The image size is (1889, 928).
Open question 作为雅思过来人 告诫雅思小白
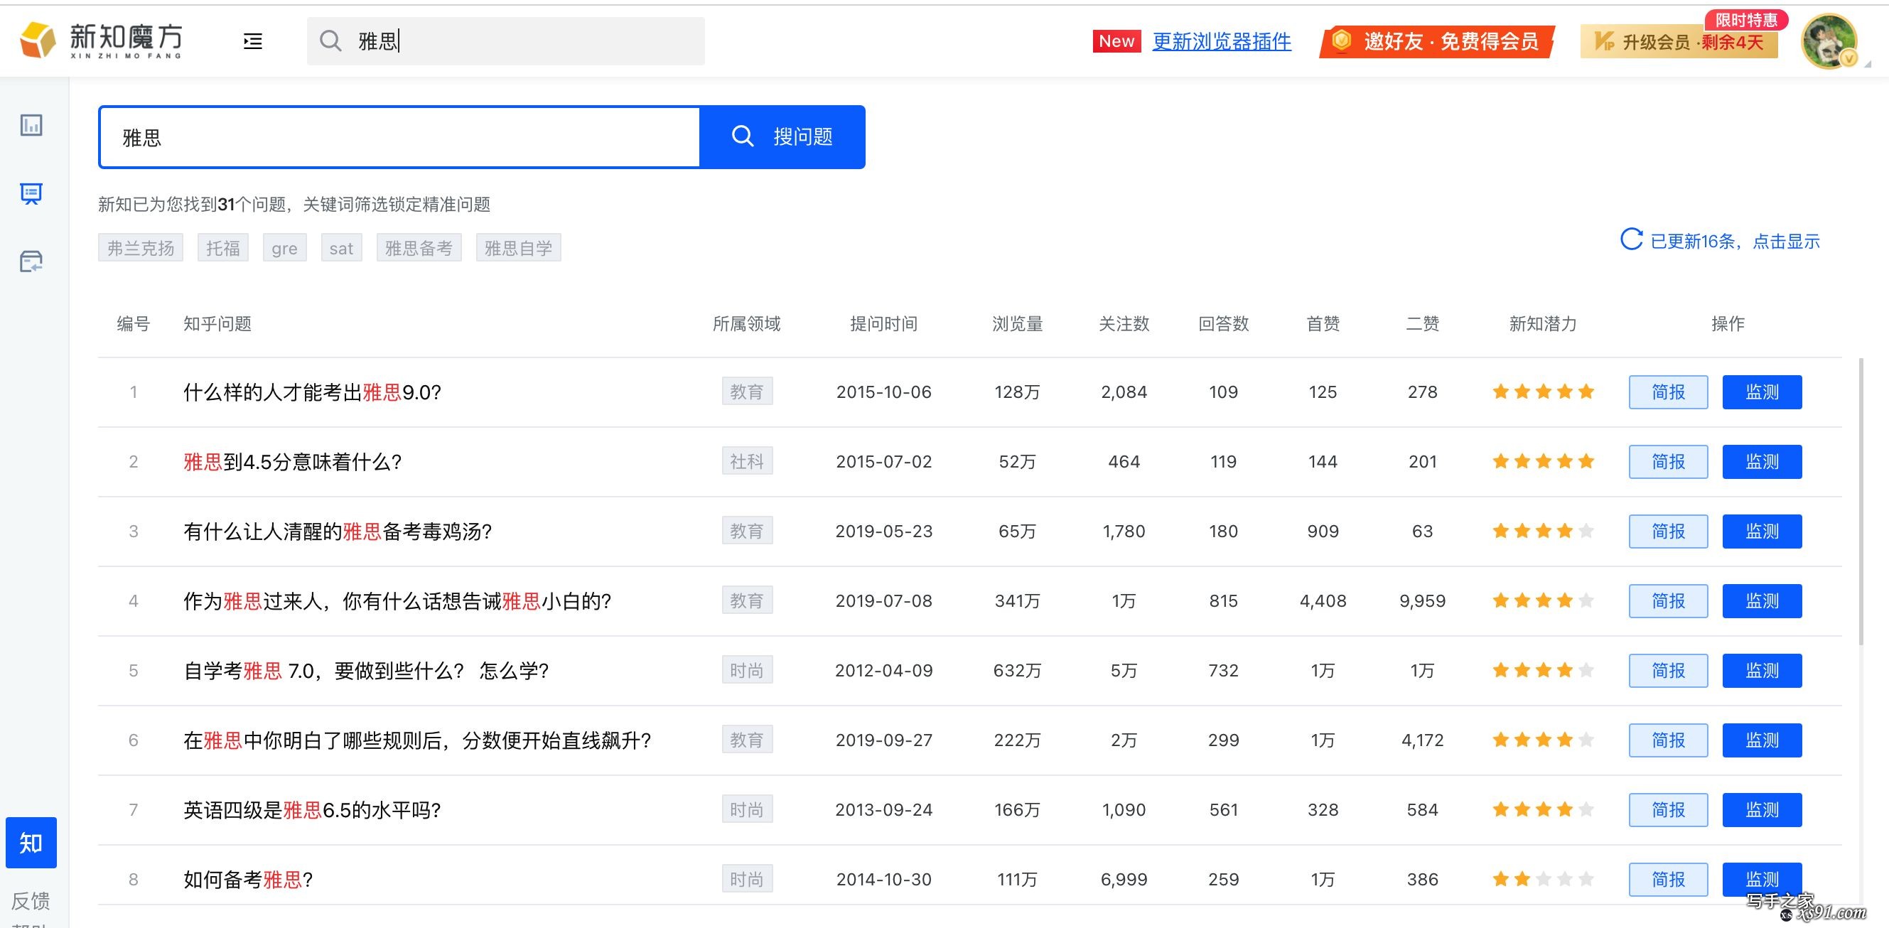397,601
